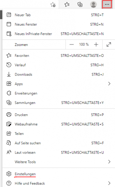Click the add page to favorites star
This screenshot has height=187, width=115.
coord(53,5)
